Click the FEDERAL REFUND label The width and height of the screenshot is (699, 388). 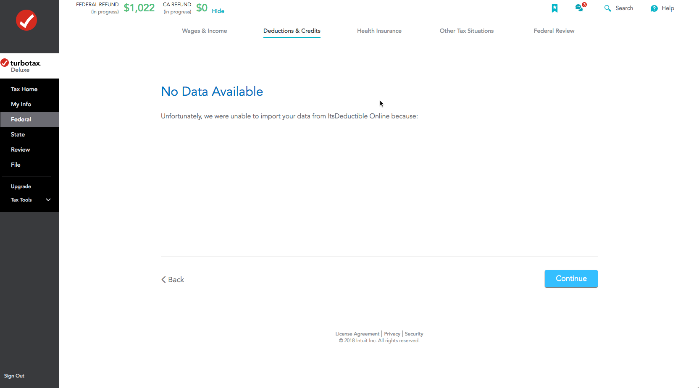point(97,5)
